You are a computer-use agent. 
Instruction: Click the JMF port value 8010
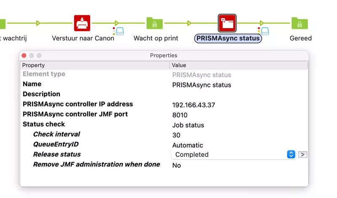180,115
